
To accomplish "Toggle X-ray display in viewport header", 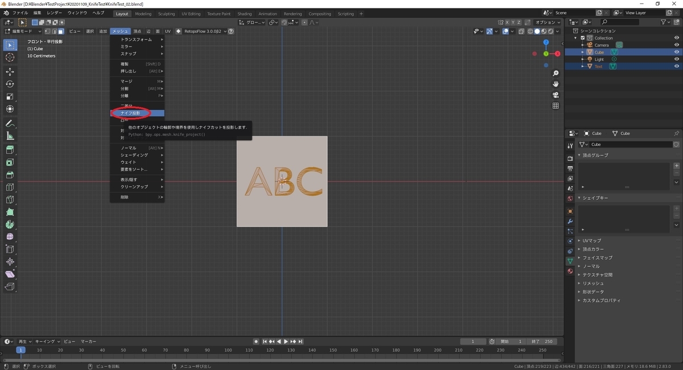I will click(521, 31).
